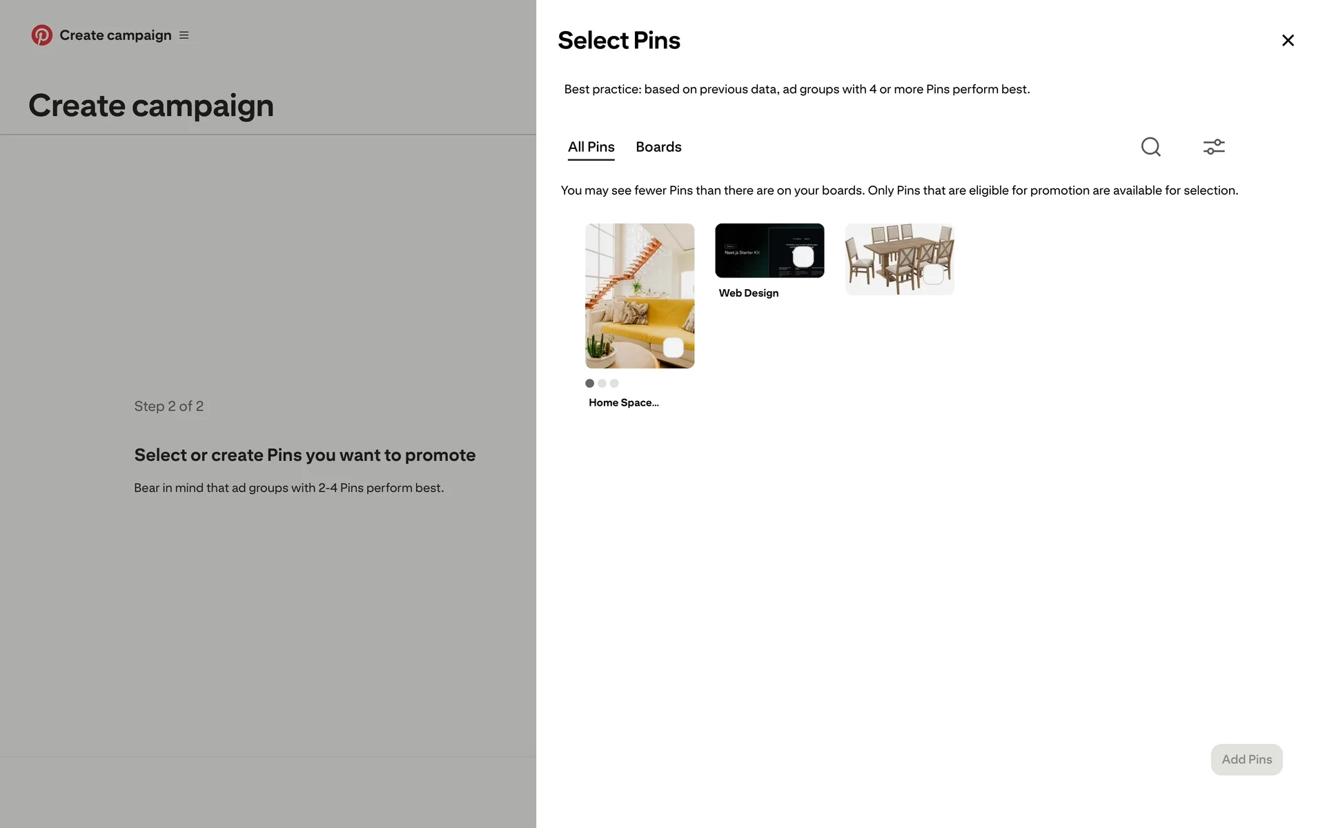The image size is (1325, 828).
Task: Click the dark Web Design pin thumbnail
Action: point(752,250)
